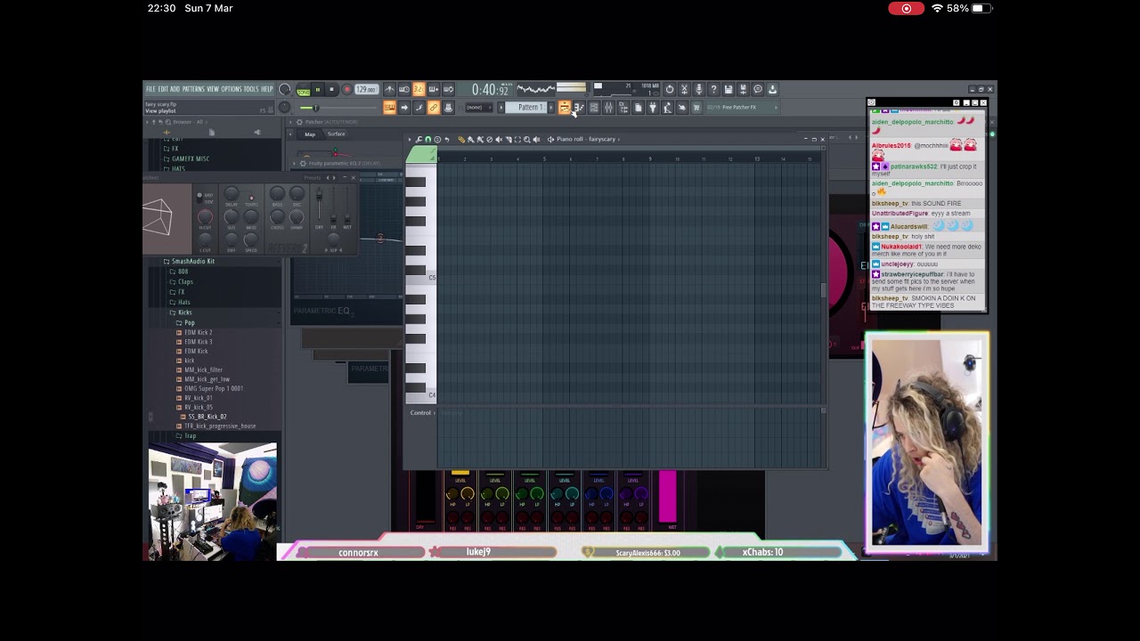Toggle typing keyboard to piano icon
The image size is (1140, 641).
point(390,107)
